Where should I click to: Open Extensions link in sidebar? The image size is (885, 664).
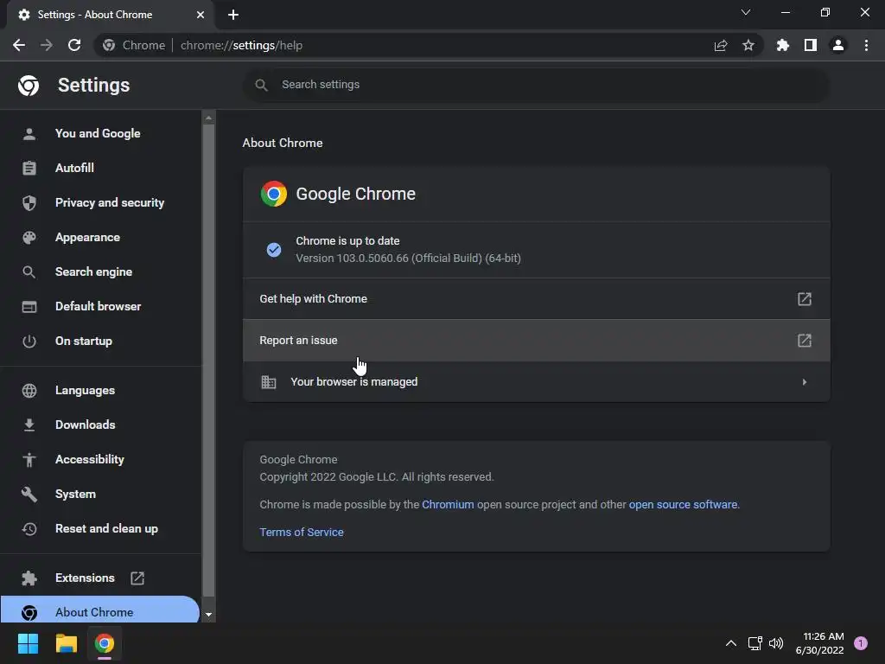[100, 578]
